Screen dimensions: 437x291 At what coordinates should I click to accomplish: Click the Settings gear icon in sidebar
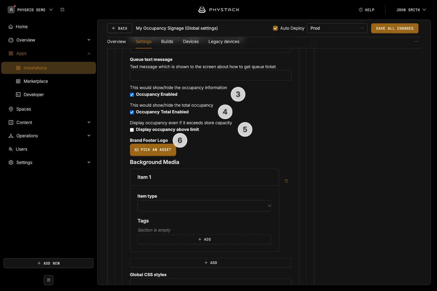(x=11, y=162)
